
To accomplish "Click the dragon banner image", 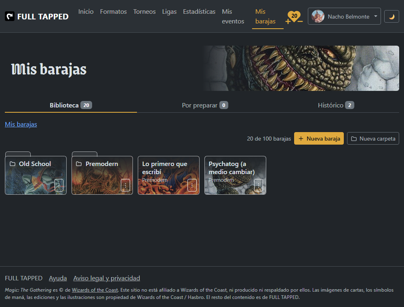I will point(301,68).
